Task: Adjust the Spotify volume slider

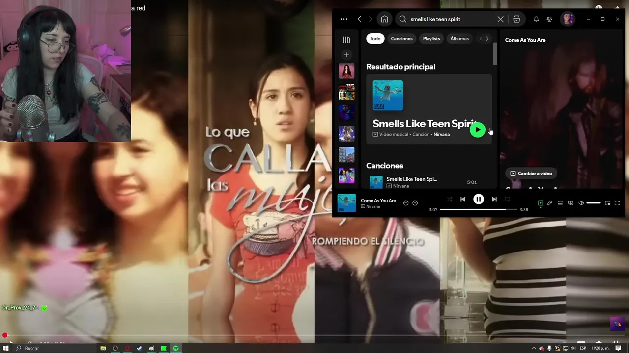Action: point(593,203)
